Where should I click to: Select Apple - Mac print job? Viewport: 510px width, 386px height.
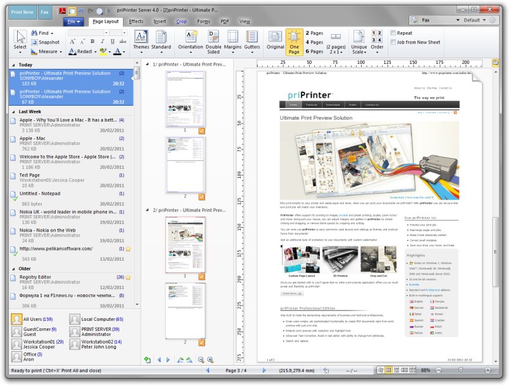(x=72, y=143)
